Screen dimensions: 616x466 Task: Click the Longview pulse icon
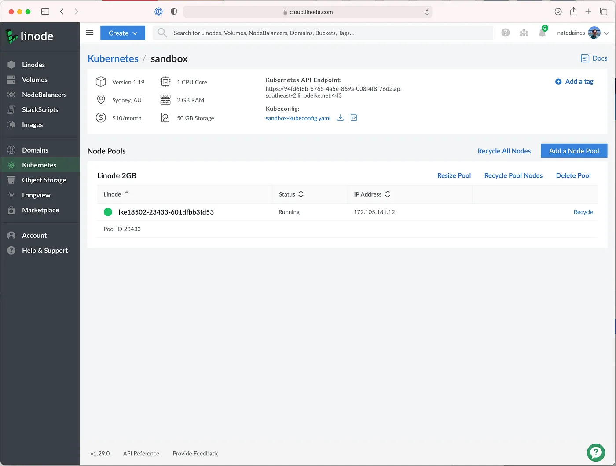tap(11, 195)
